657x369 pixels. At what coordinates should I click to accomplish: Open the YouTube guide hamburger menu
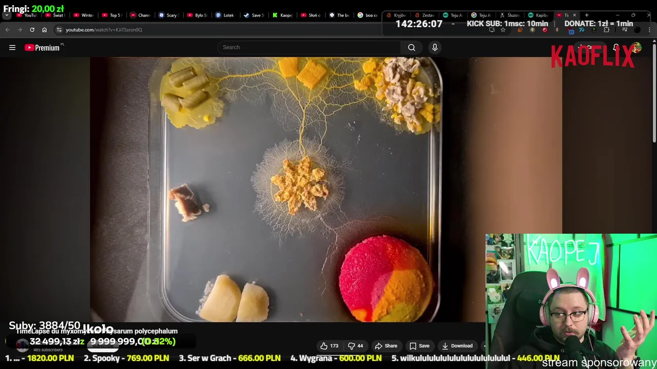pos(12,48)
